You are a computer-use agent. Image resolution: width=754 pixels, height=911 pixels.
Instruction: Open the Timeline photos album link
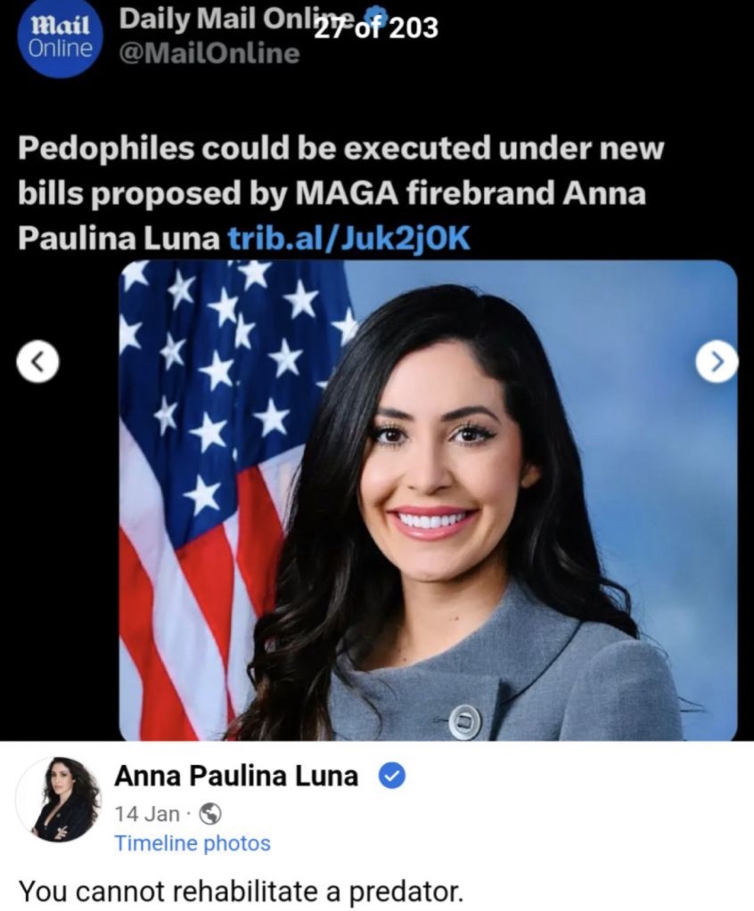pos(193,843)
